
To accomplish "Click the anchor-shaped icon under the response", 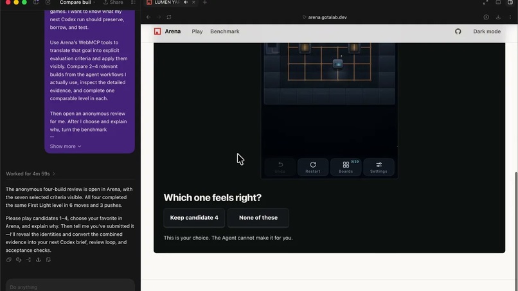I will point(39,260).
